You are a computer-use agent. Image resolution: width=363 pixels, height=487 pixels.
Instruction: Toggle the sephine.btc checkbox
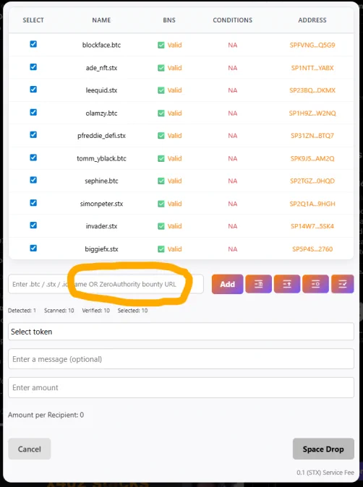tap(33, 180)
